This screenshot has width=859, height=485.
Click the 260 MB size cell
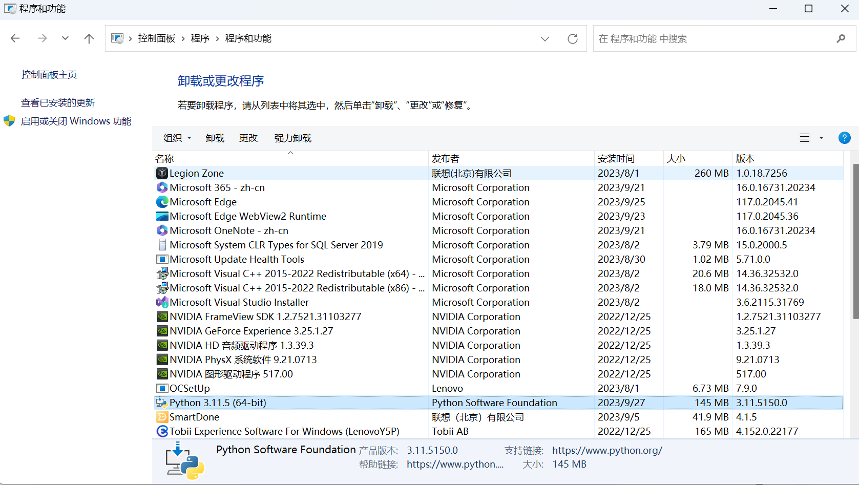711,173
